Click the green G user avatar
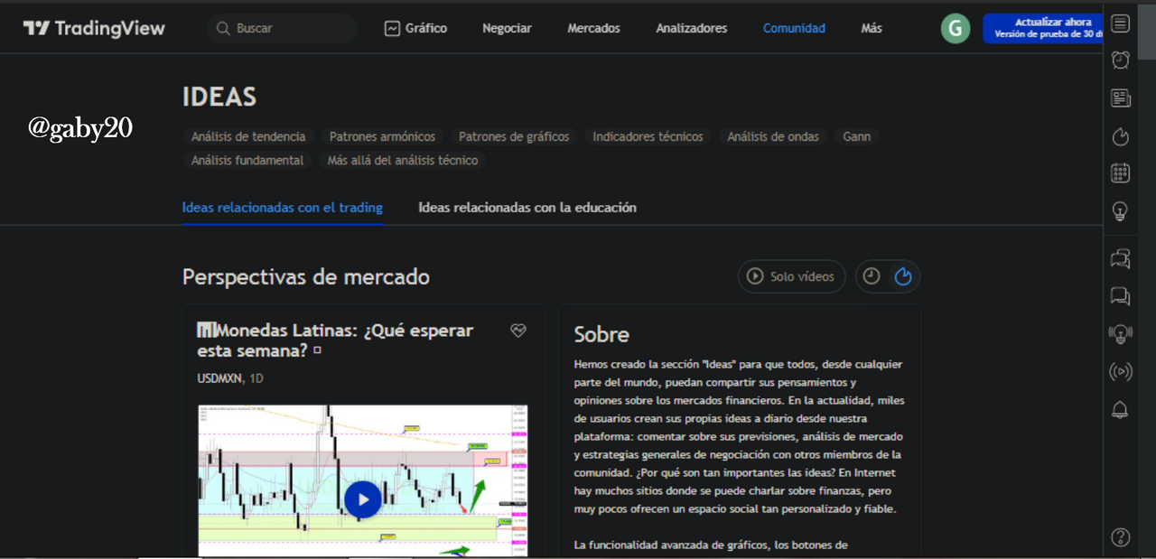This screenshot has height=559, width=1156. (x=956, y=28)
